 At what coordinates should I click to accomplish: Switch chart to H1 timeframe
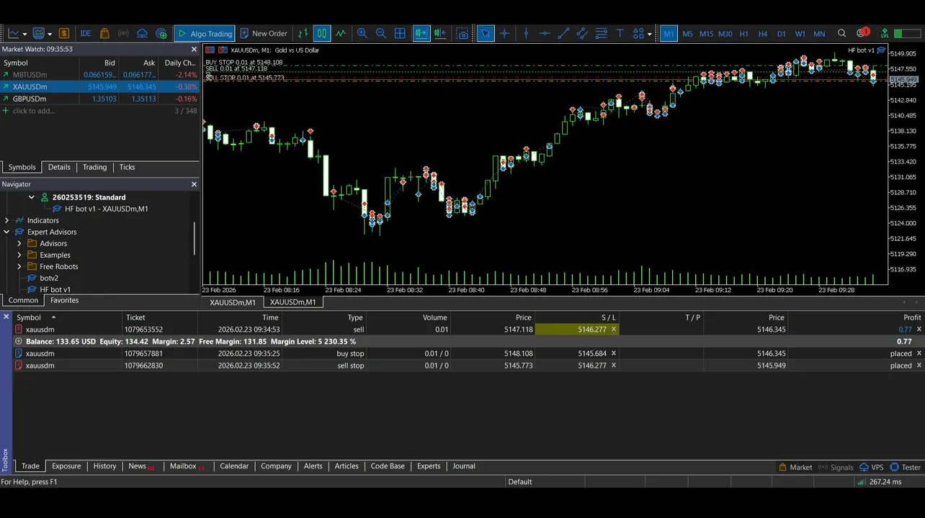[744, 33]
